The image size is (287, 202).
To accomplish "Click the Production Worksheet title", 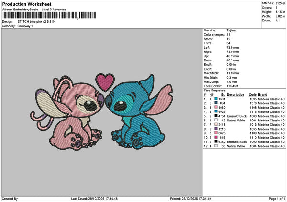I will (x=27, y=4).
